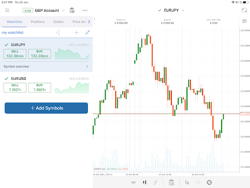This screenshot has width=250, height=188.
Task: Edit my watchlist with pencil icon
Action: [87, 32]
